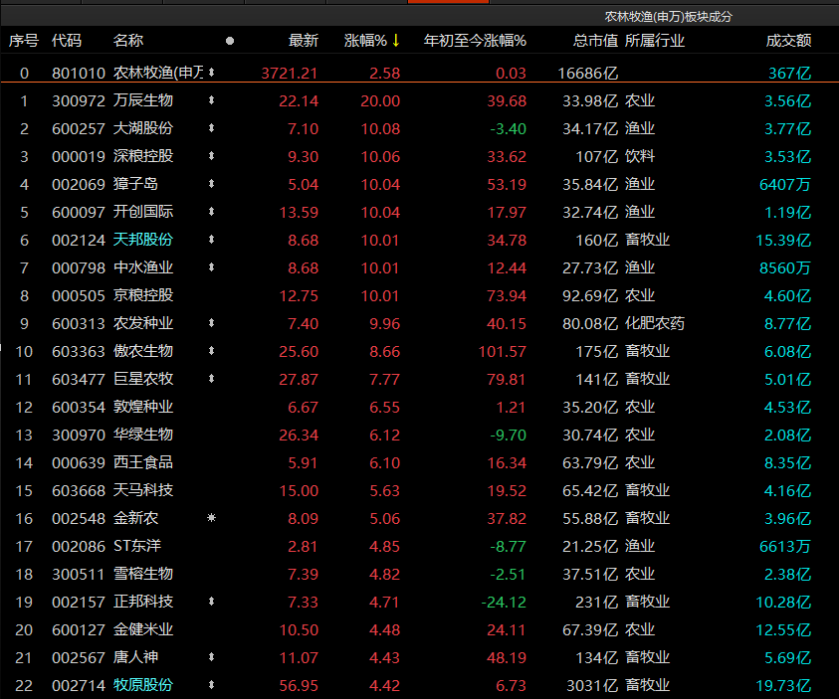This screenshot has height=699, width=839.
Task: Click the 最新 column header
Action: click(x=304, y=41)
